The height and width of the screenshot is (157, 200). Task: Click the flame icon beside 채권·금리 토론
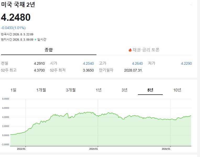130,50
